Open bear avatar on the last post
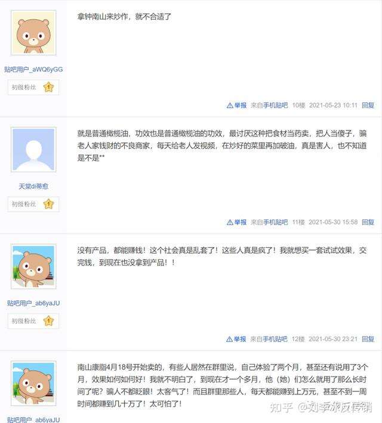 point(33,383)
